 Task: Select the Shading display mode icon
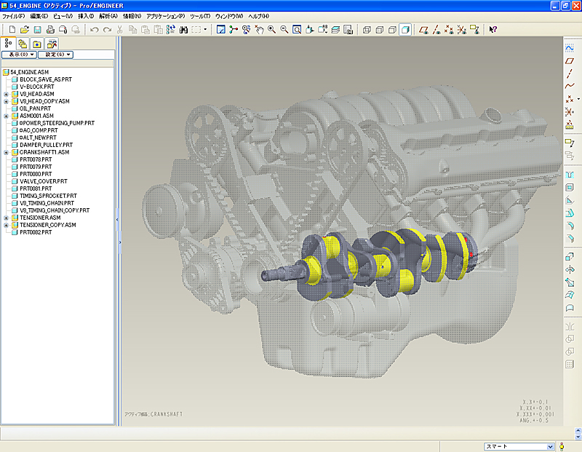[x=404, y=30]
